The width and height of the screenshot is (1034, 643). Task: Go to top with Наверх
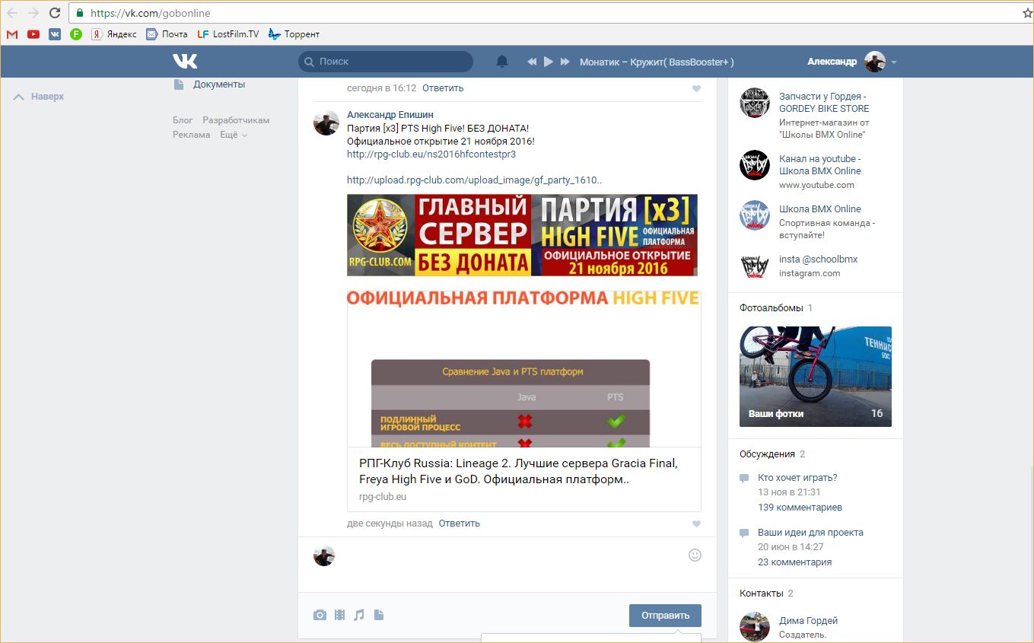point(39,97)
